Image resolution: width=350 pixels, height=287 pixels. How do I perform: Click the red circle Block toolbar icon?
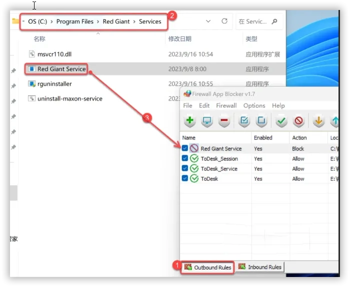pos(298,121)
